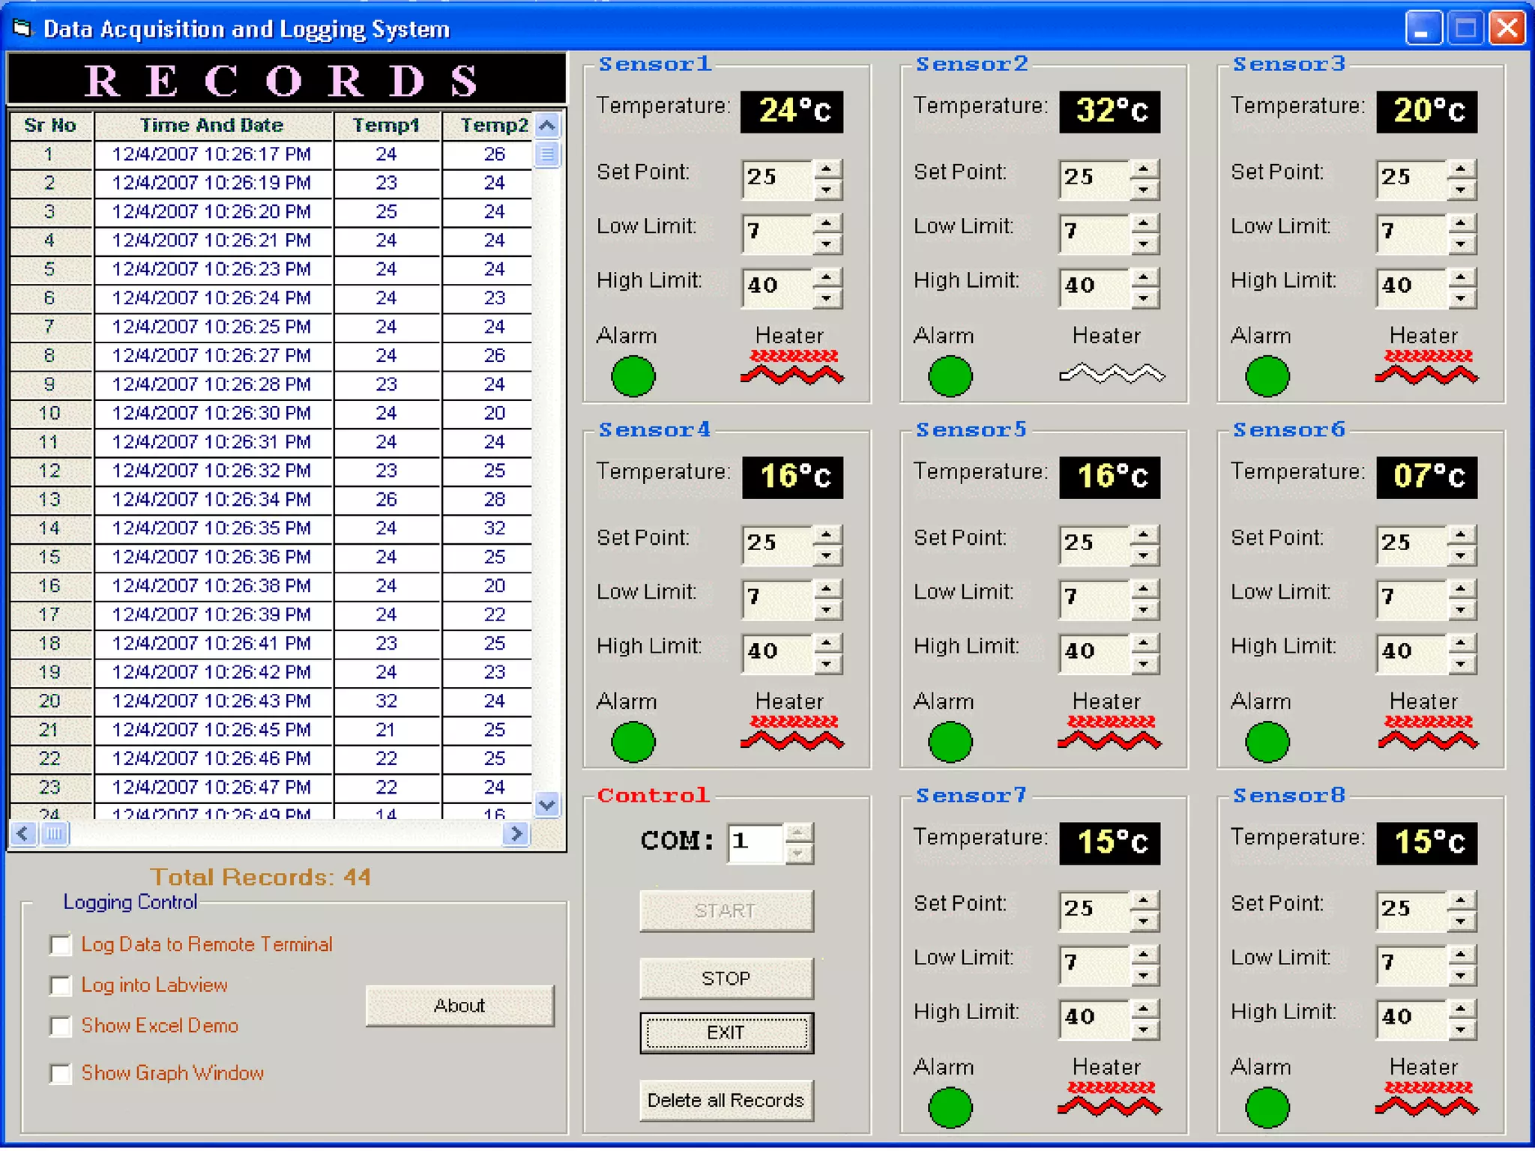This screenshot has width=1535, height=1151.
Task: Click Sensor5 green alarm indicator
Action: point(950,742)
